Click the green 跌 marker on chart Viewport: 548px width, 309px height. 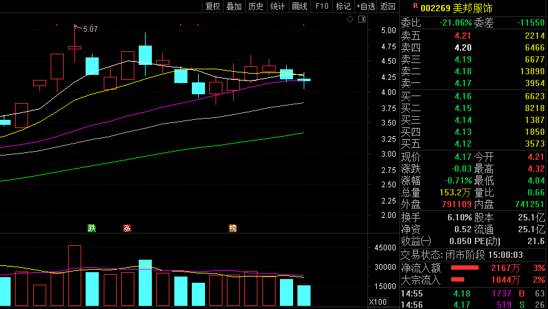point(92,228)
